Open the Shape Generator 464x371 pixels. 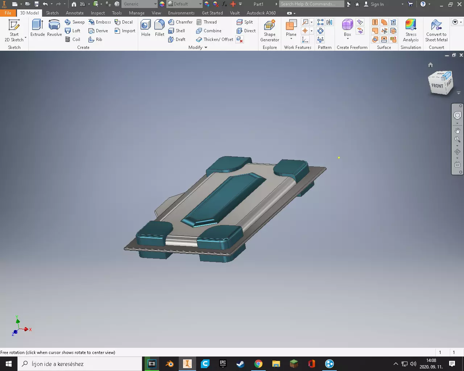(270, 31)
